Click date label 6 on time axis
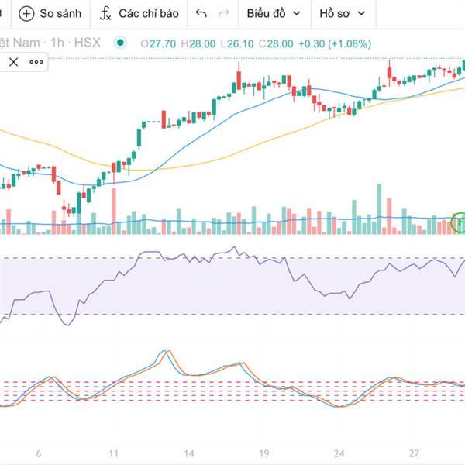Screen dimensions: 465x465 coord(38,453)
